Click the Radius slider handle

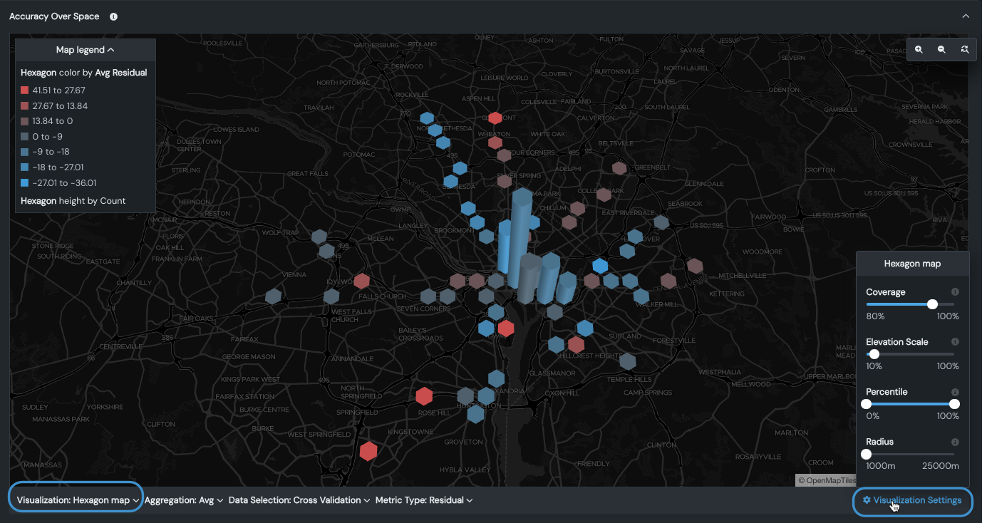(867, 454)
